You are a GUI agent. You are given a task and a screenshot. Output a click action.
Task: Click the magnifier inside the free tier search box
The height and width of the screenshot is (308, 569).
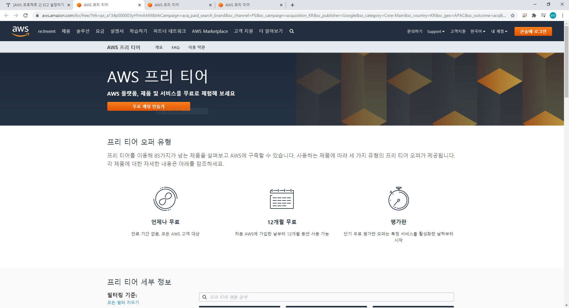click(x=204, y=297)
